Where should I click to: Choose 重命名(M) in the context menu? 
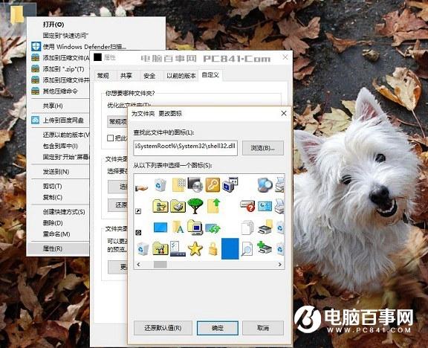coord(56,234)
